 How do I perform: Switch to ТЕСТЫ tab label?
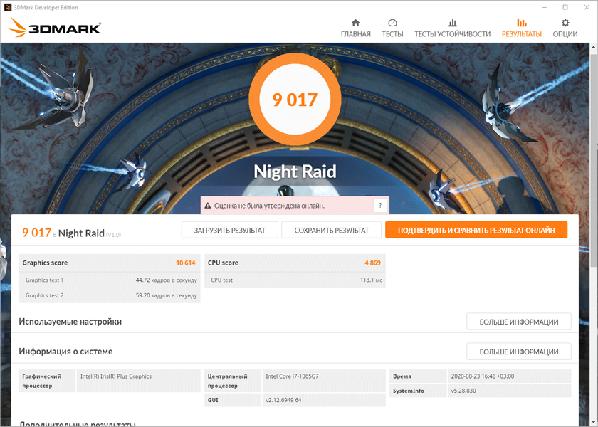click(x=392, y=34)
